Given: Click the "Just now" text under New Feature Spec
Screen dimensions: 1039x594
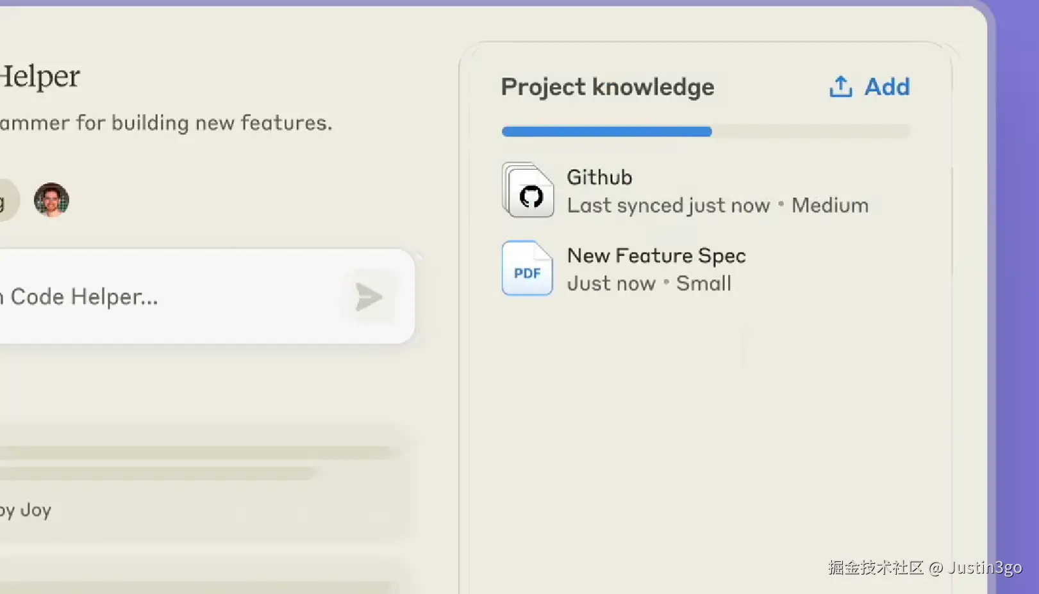Looking at the screenshot, I should pyautogui.click(x=611, y=284).
